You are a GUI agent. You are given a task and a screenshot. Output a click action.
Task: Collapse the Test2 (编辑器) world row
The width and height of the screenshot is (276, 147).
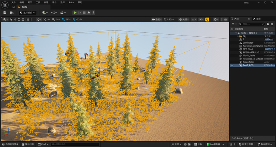tap(236, 33)
